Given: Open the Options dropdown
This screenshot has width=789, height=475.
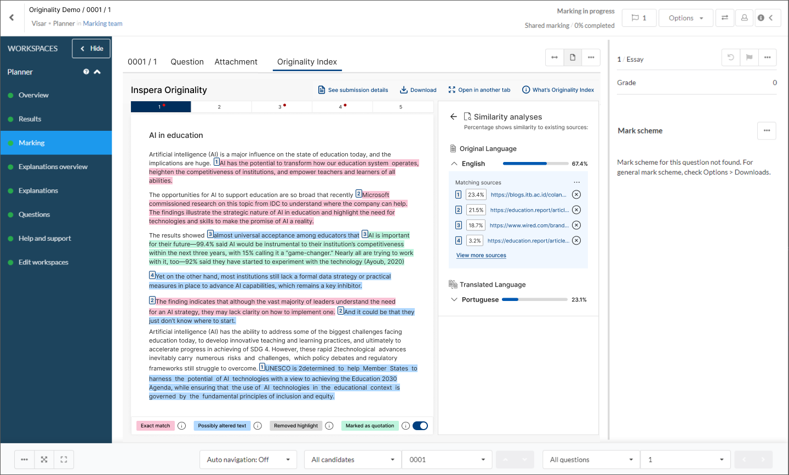Looking at the screenshot, I should tap(686, 18).
